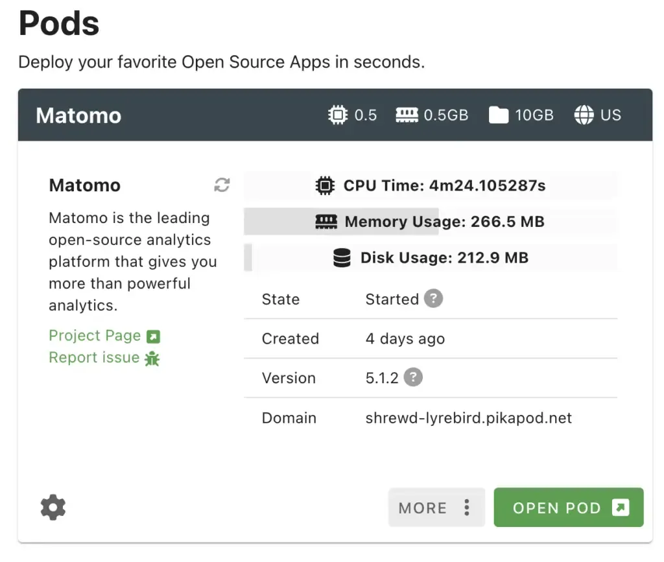
Task: Click the Disk Usage progress bar
Action: click(430, 258)
